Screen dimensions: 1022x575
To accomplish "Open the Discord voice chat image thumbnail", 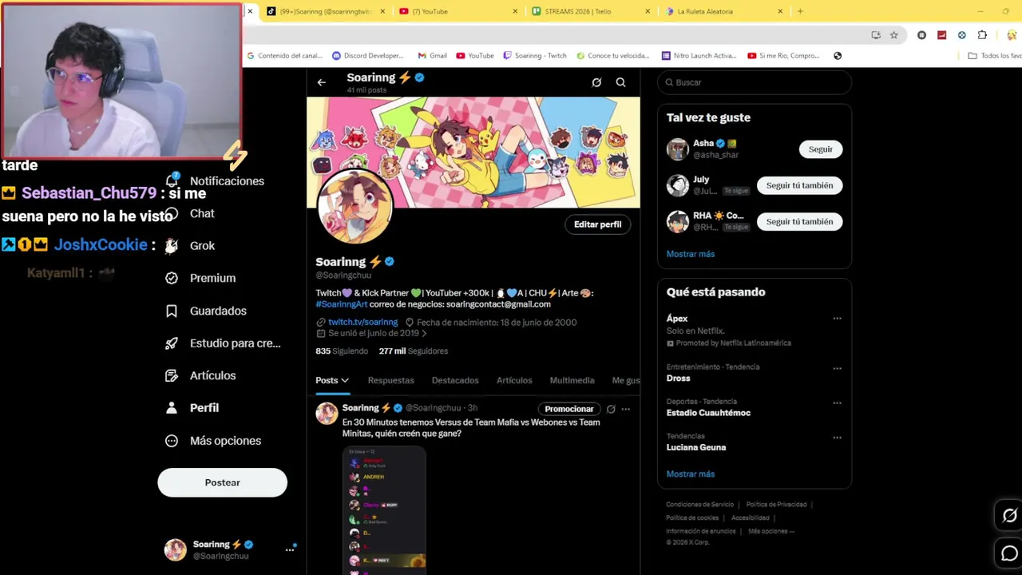I will (384, 510).
